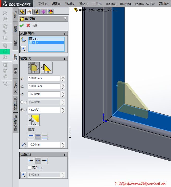Open the 视图(V) menu
The image size is (171, 187).
point(70,4)
